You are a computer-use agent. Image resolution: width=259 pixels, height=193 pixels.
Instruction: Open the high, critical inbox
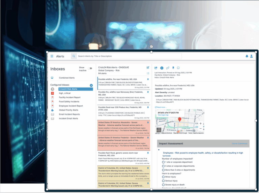[65, 93]
